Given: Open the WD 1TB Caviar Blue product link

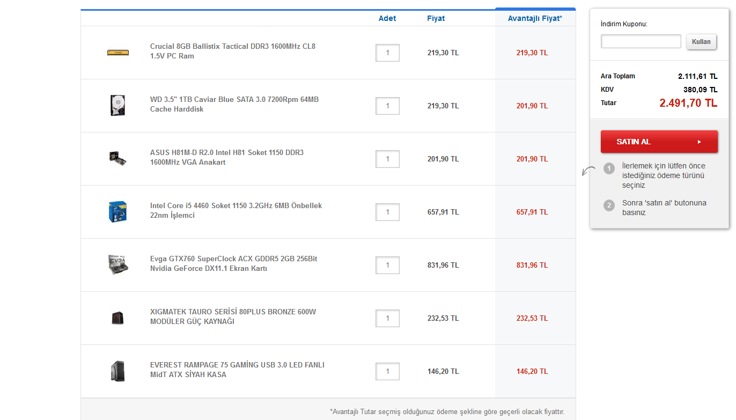Looking at the screenshot, I should click(234, 104).
